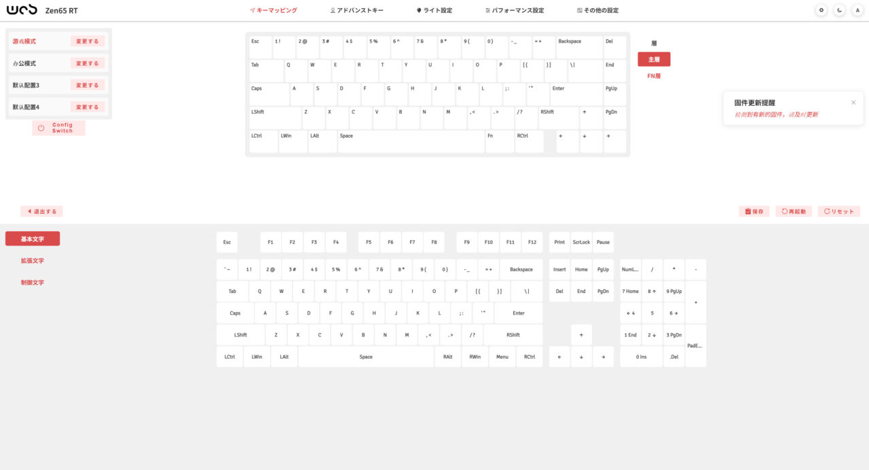Click the 再起動 restart button
This screenshot has height=470, width=869.
click(x=793, y=212)
